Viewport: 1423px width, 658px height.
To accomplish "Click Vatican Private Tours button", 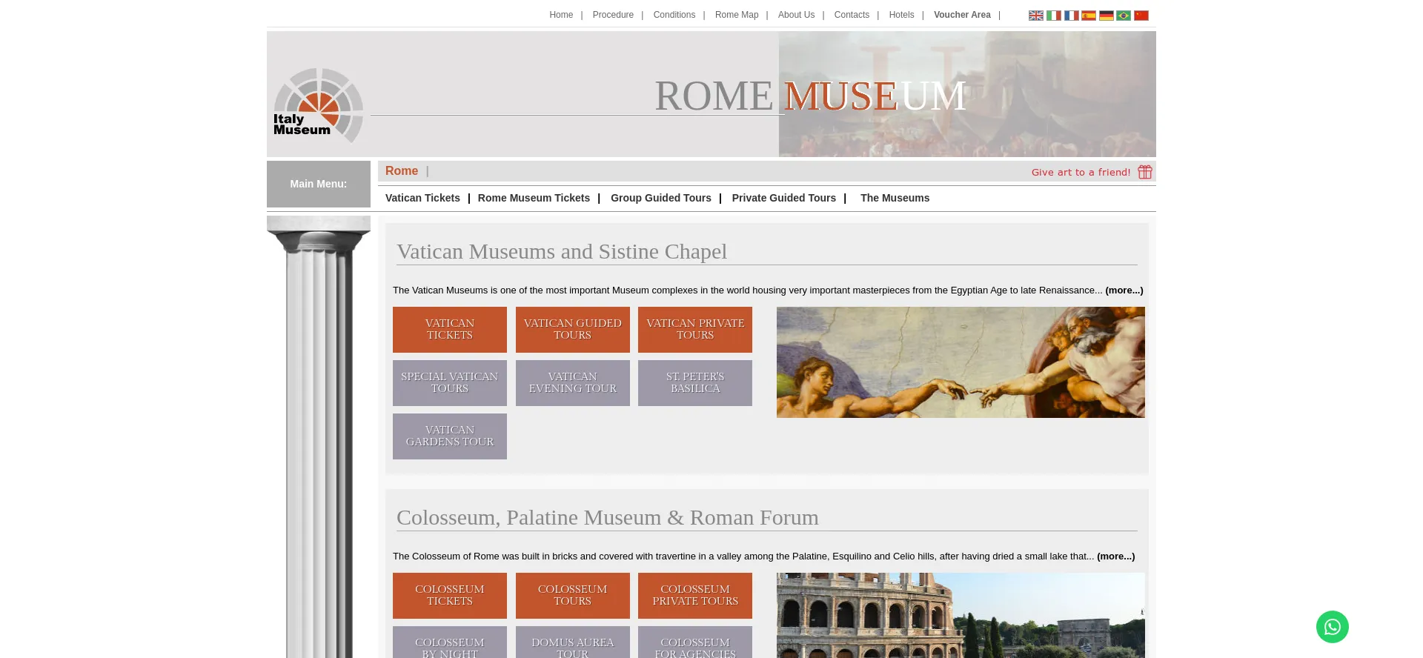I will tap(695, 330).
